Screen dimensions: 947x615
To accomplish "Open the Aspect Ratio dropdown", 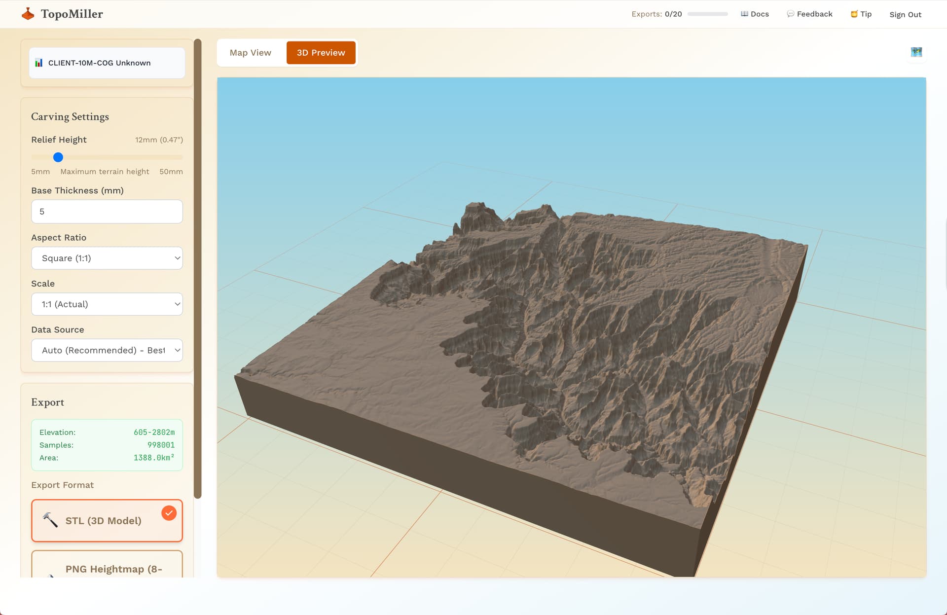I will [107, 258].
